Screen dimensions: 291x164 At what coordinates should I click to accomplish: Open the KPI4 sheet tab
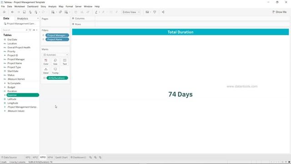point(50,158)
